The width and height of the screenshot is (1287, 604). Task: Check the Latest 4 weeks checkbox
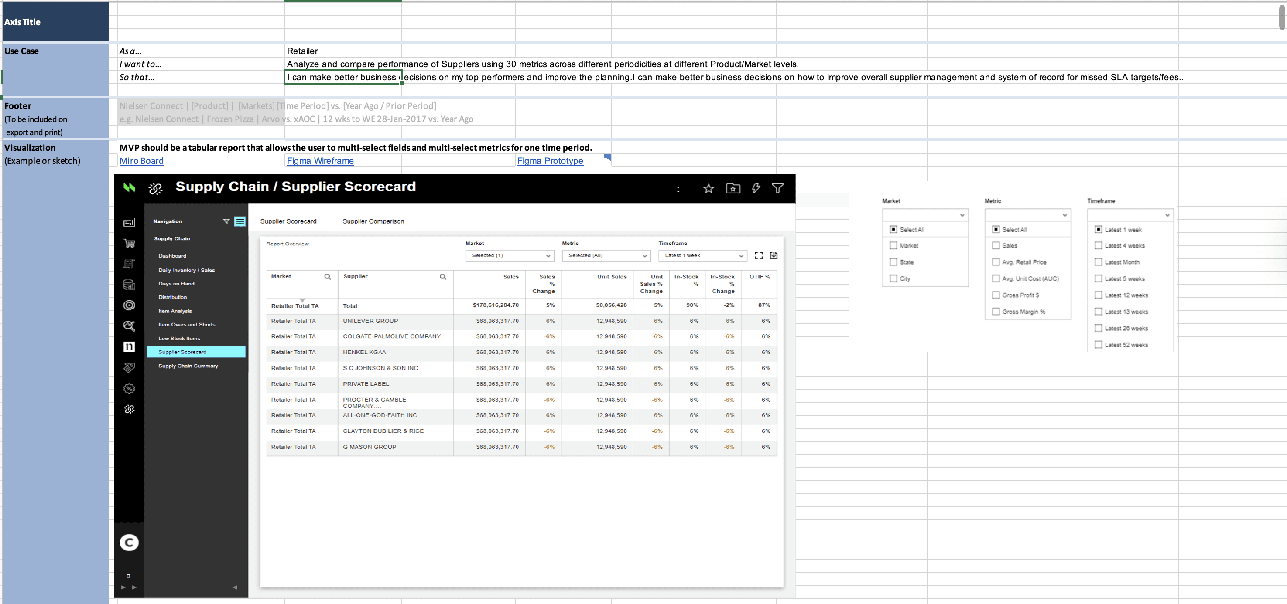tap(1098, 246)
